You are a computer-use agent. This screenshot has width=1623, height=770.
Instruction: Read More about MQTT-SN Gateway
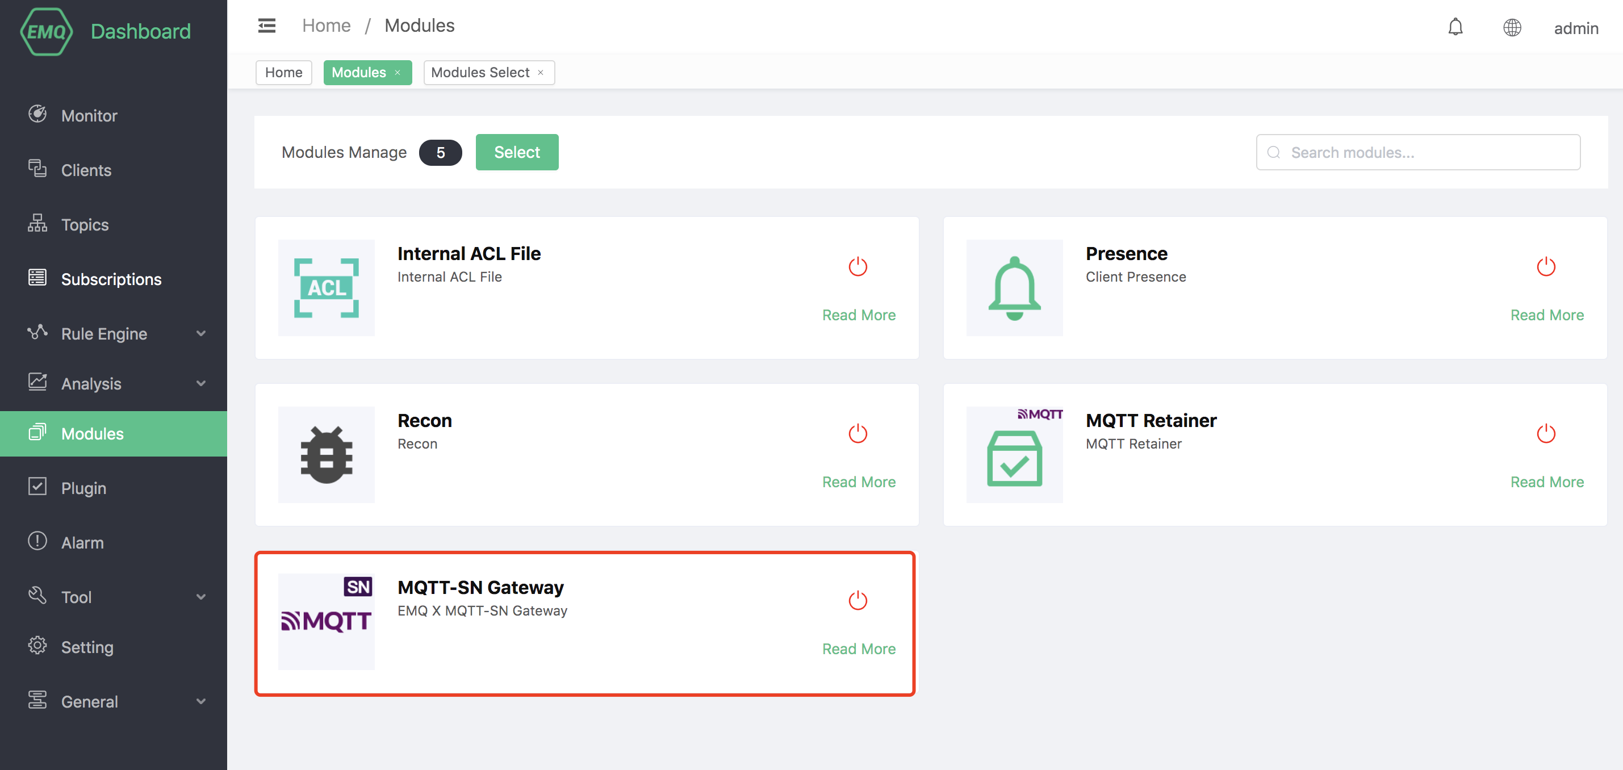tap(859, 649)
